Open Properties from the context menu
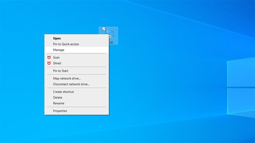This screenshot has height=143, width=255. [76, 111]
